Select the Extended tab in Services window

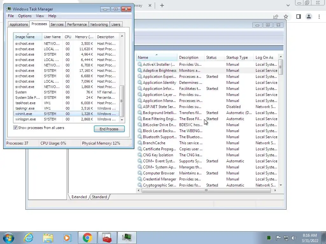click(79, 197)
